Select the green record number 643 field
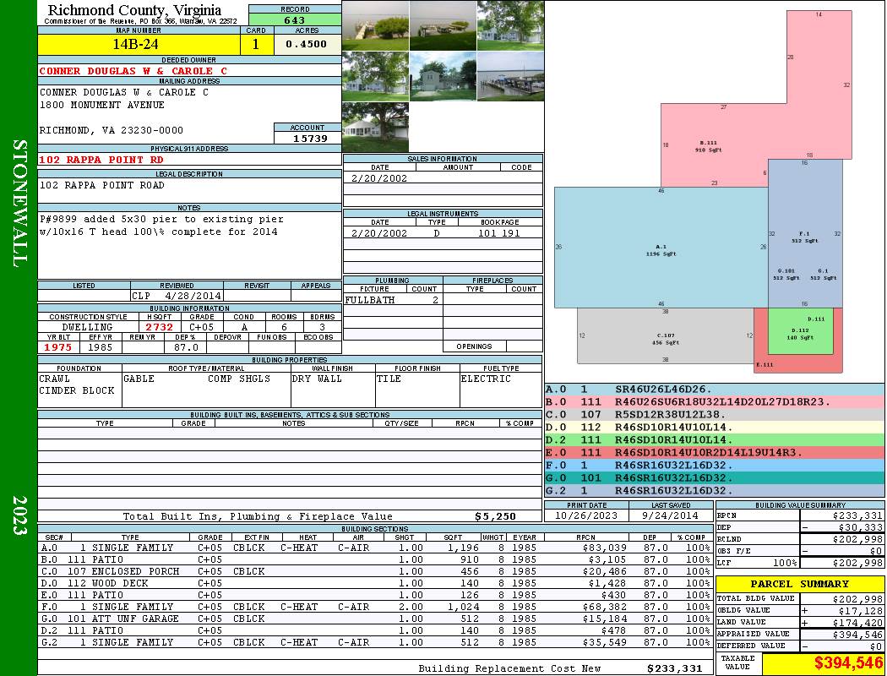 [295, 19]
